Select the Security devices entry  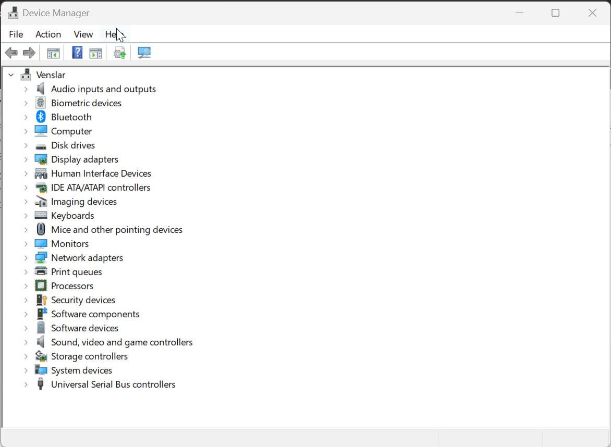tap(83, 300)
